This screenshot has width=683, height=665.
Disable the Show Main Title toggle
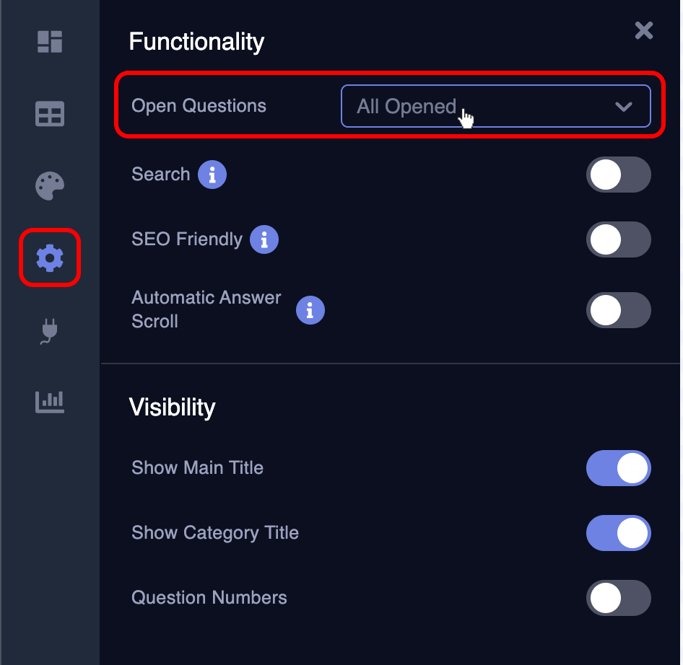point(618,469)
